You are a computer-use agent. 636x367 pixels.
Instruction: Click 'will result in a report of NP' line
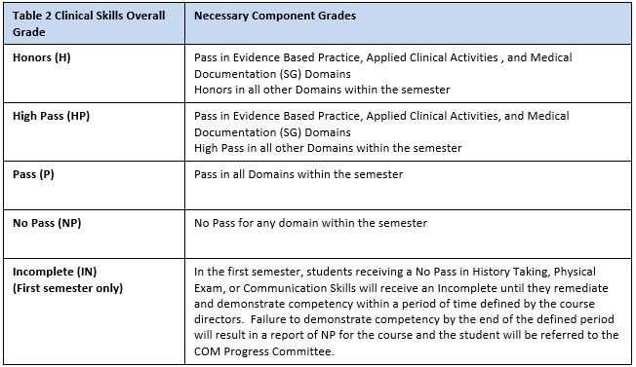406,335
